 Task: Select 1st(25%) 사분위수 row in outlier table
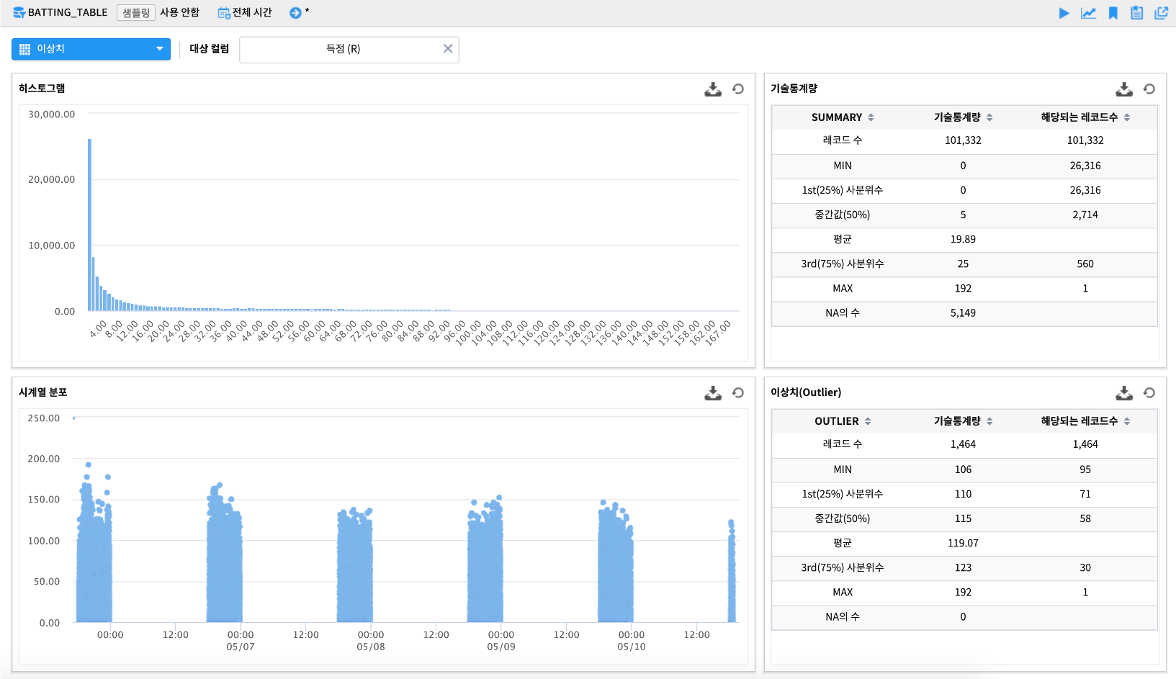pos(964,494)
